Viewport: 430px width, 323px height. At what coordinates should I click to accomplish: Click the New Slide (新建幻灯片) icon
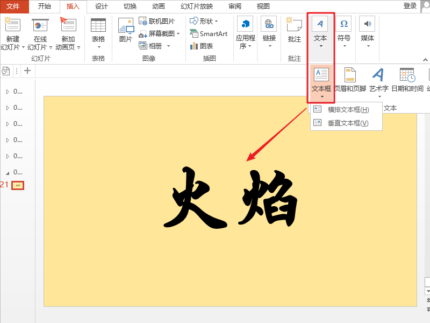pos(12,25)
